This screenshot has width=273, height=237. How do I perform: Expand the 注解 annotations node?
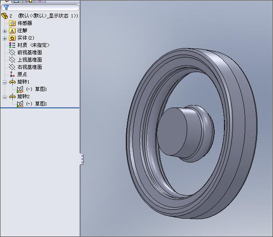5,31
